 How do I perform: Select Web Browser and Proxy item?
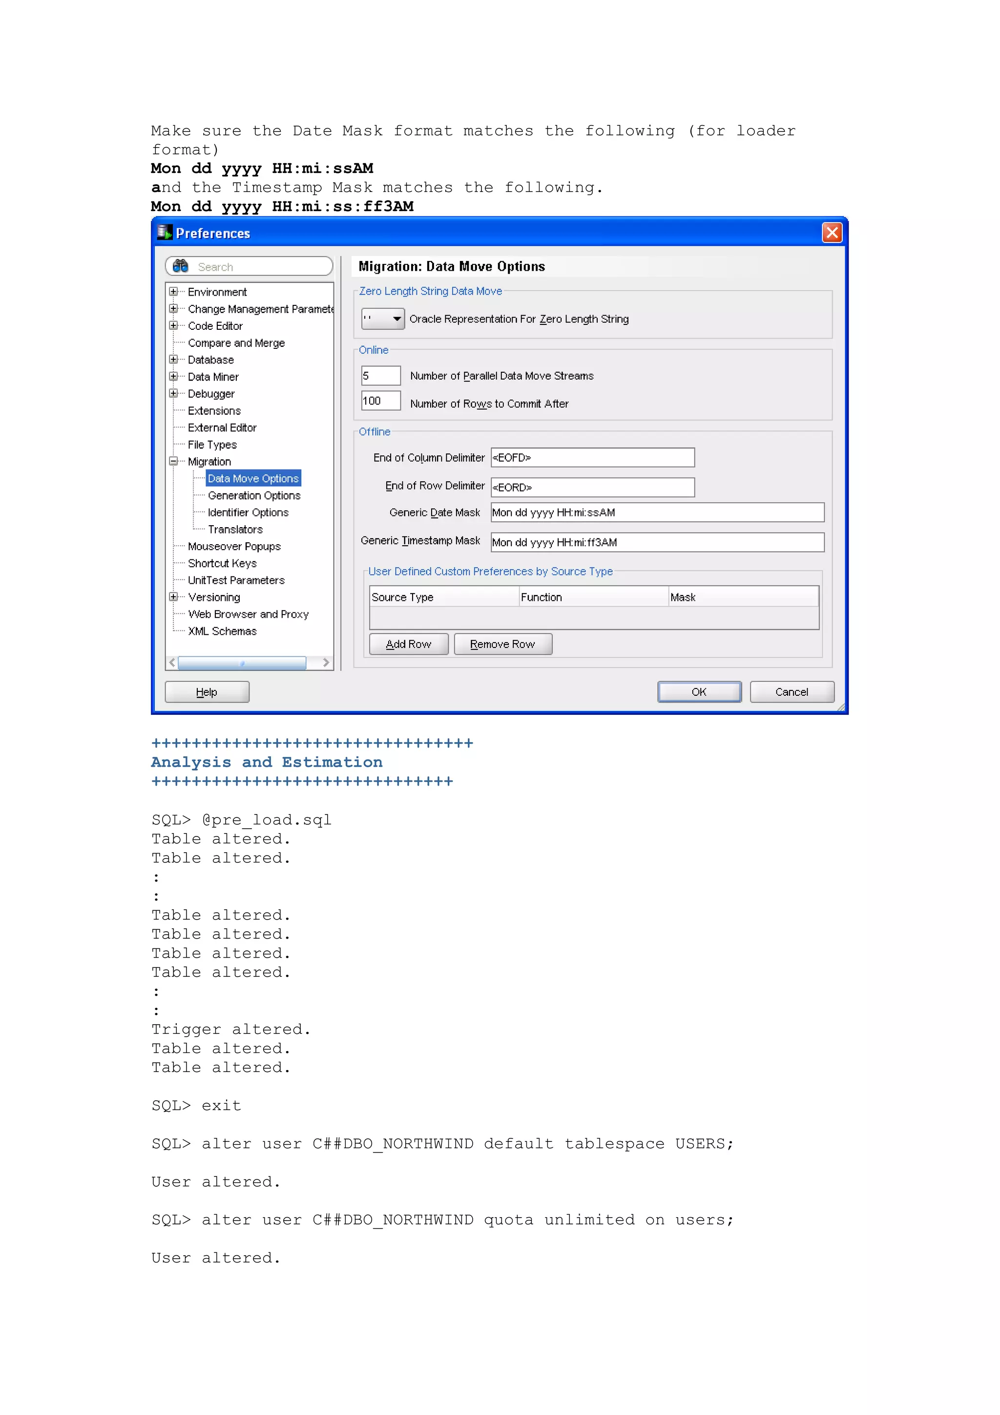(248, 614)
